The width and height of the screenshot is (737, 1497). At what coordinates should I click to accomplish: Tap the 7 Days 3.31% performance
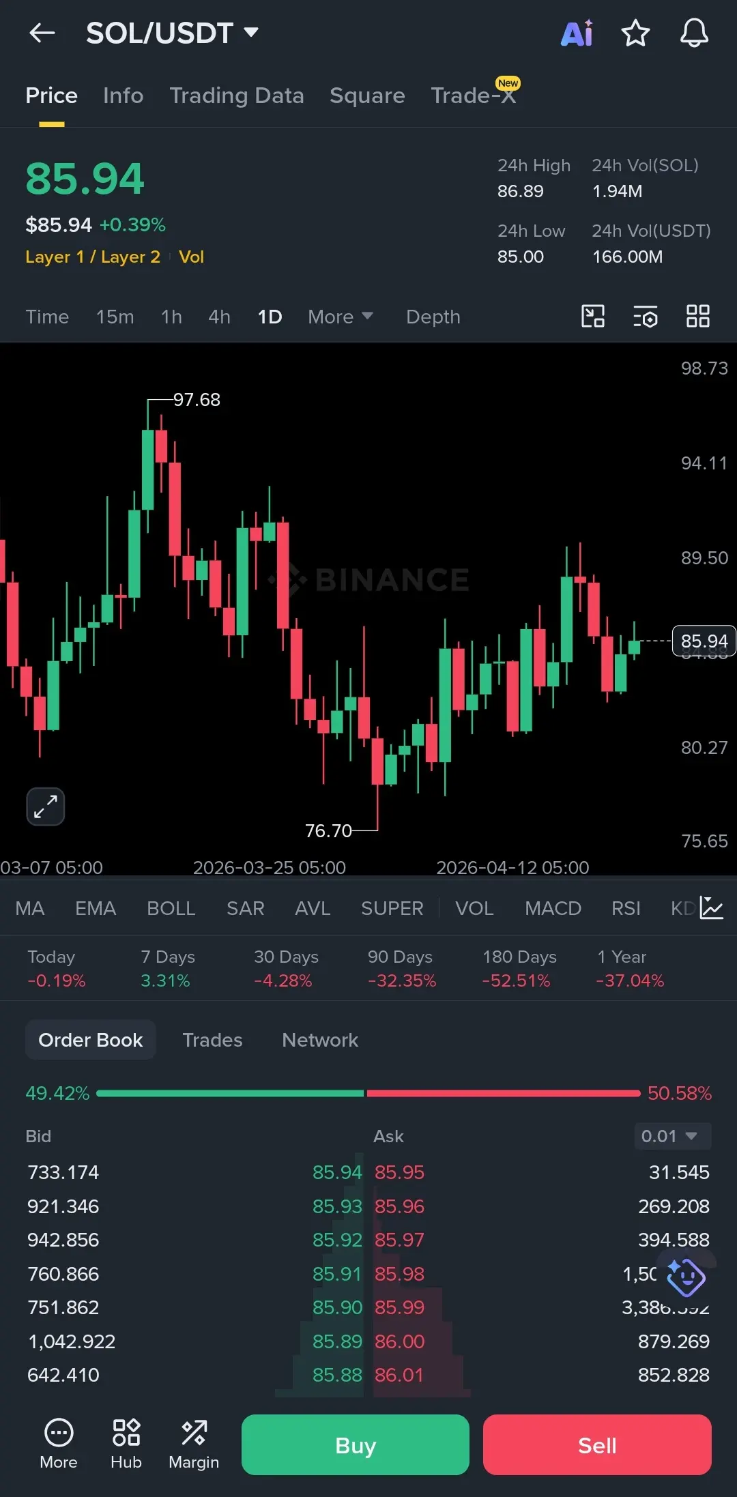(168, 968)
